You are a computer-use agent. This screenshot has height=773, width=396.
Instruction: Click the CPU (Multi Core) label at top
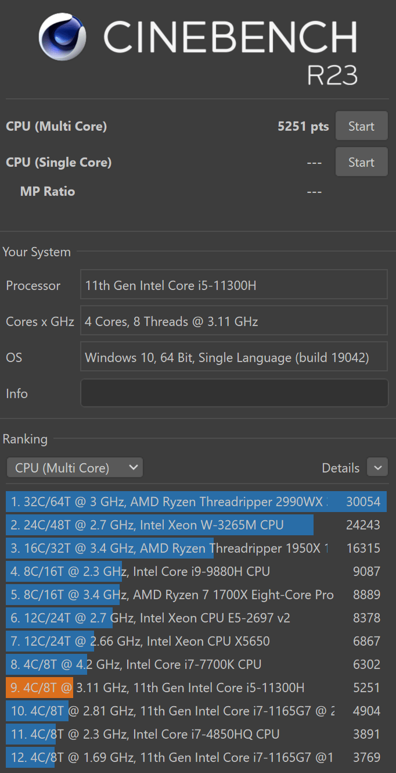coord(56,126)
